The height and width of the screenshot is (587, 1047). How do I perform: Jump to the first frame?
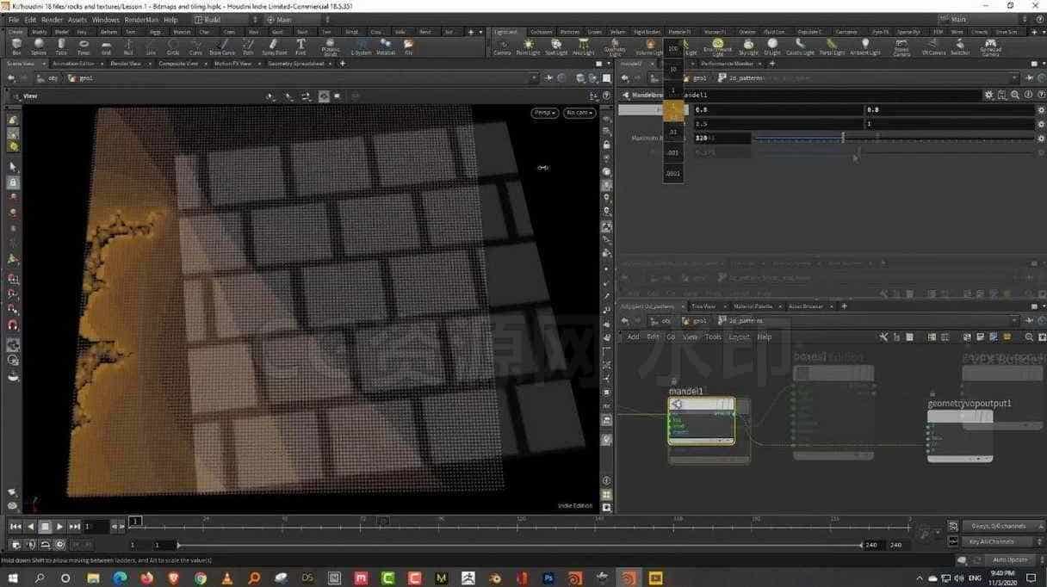pos(15,526)
